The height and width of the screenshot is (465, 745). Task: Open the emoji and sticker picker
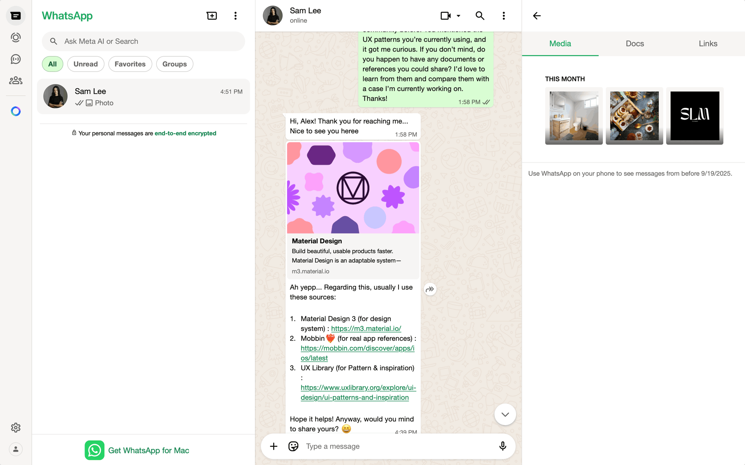click(x=293, y=446)
